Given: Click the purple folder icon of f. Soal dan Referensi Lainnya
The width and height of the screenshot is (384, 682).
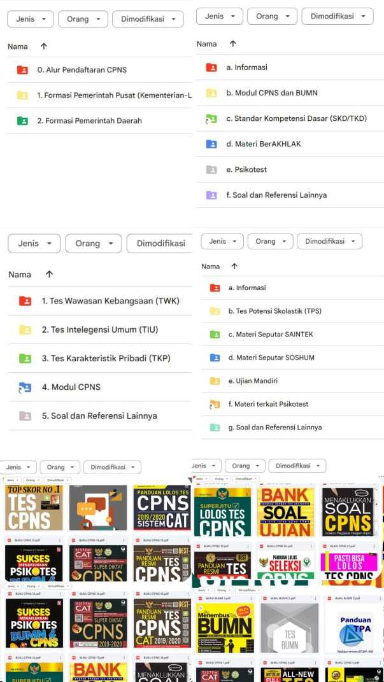Looking at the screenshot, I should [x=211, y=195].
